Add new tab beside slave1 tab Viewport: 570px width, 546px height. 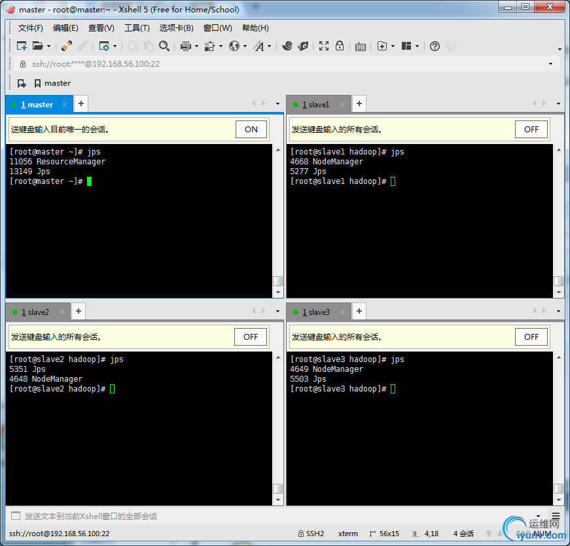pyautogui.click(x=359, y=104)
